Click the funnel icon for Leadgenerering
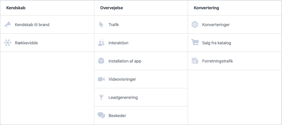Viewport: 282px width, 125px height. tap(101, 97)
